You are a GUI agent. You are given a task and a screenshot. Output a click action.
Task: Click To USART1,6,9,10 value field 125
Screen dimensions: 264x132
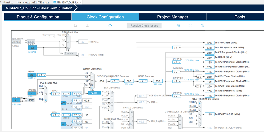[x=210, y=114]
